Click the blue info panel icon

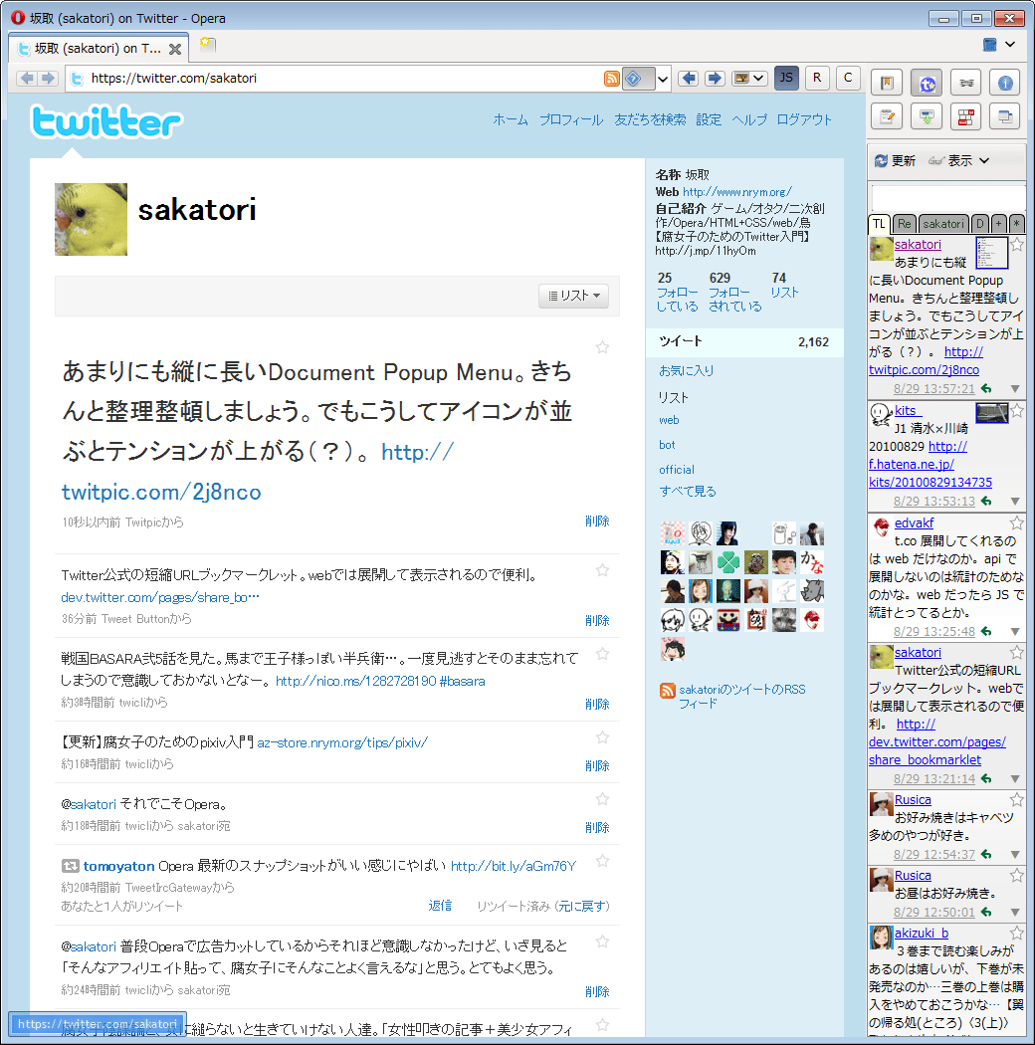pos(1006,84)
